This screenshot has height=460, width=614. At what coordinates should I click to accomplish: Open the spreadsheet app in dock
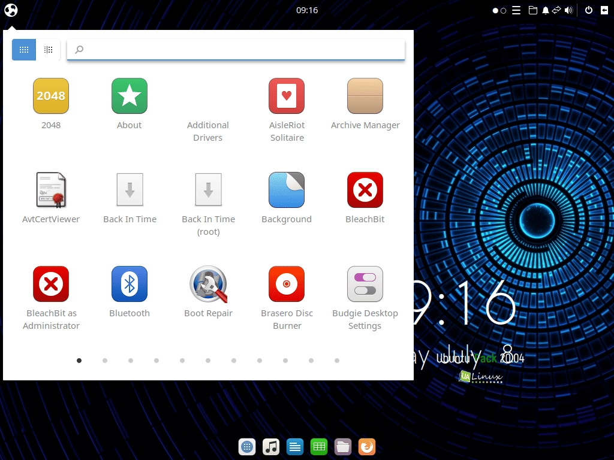(319, 447)
